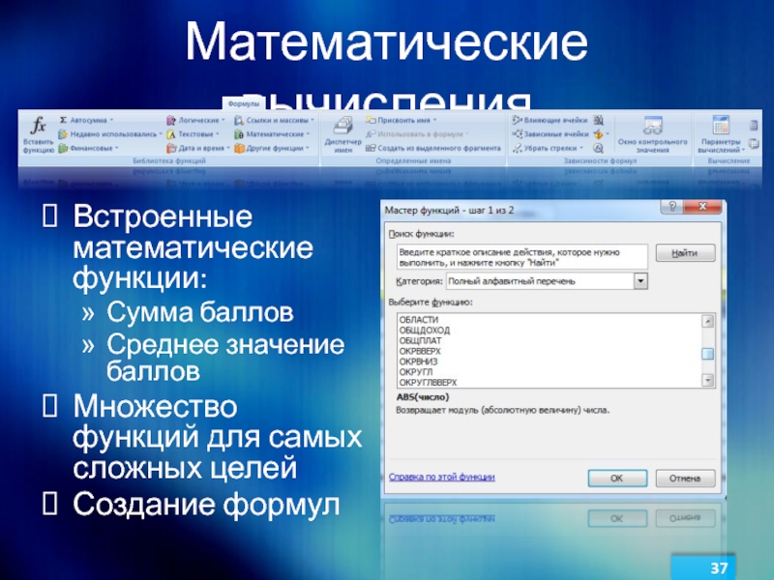Viewport: 774px width, 580px height.
Task: Click Зависимые ячейки trace dependents
Action: click(550, 134)
